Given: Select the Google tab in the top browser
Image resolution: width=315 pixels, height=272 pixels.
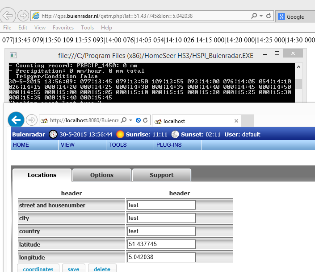Looking at the screenshot, I should click(x=295, y=16).
